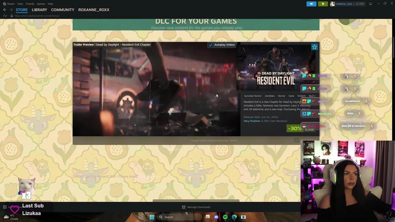Click the roxanne_roxx avatar image
Viewport: 395px width, 222px height.
[x=332, y=4]
